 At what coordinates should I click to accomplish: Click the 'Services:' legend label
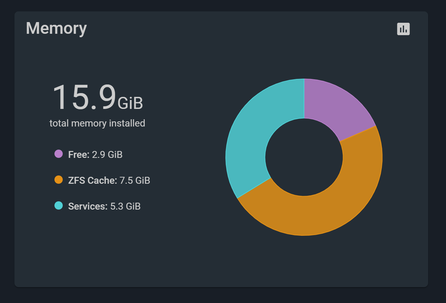click(88, 206)
